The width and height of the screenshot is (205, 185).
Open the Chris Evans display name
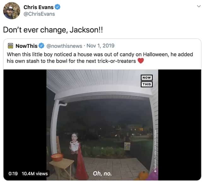point(38,7)
